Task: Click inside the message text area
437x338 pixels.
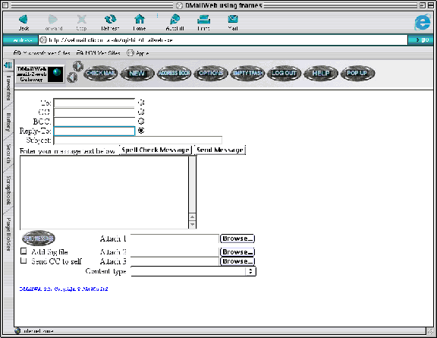Action: point(104,192)
